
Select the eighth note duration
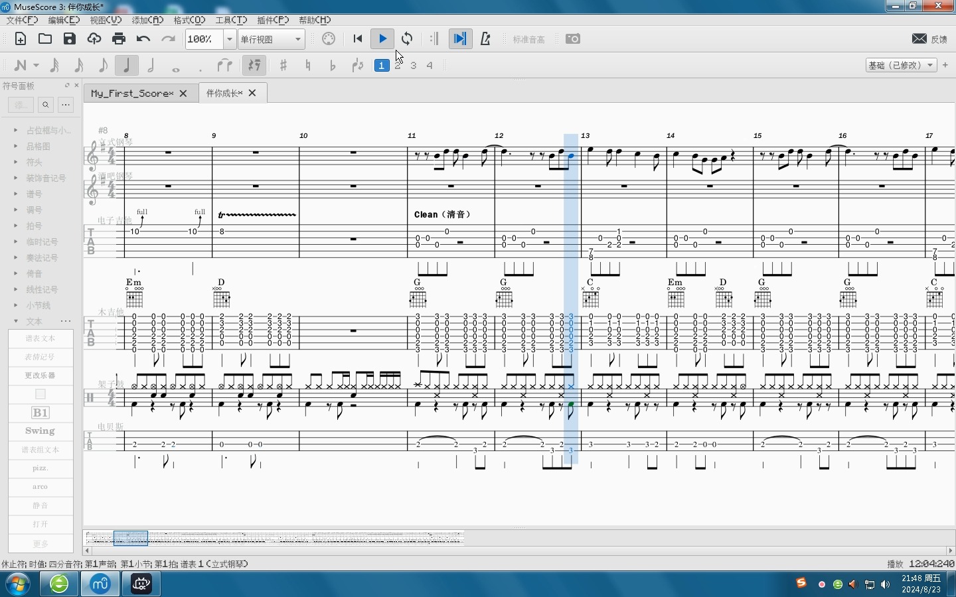pos(102,65)
